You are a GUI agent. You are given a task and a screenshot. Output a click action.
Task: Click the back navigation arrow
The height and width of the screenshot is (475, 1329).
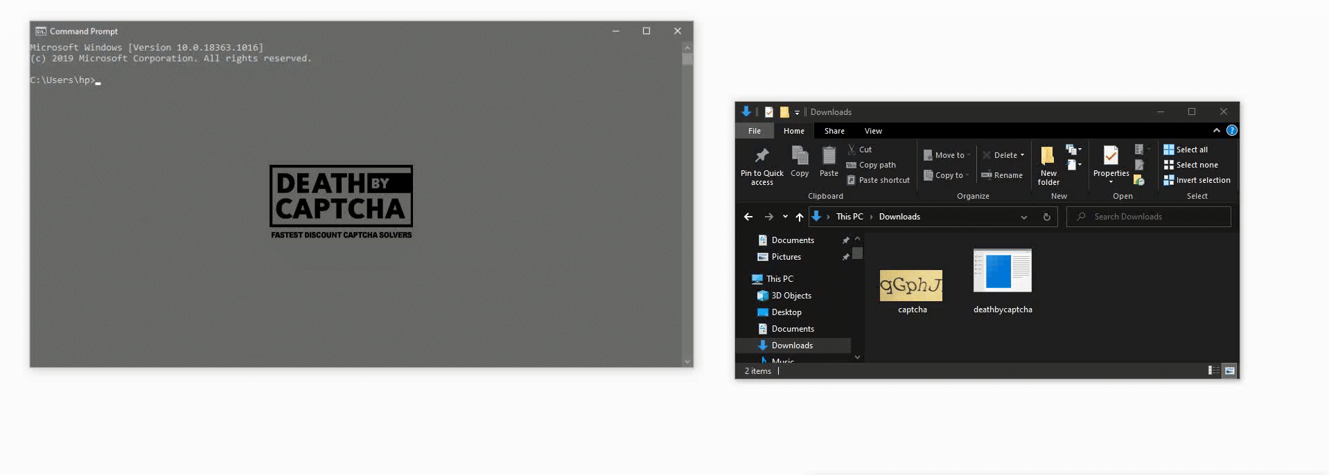click(748, 217)
